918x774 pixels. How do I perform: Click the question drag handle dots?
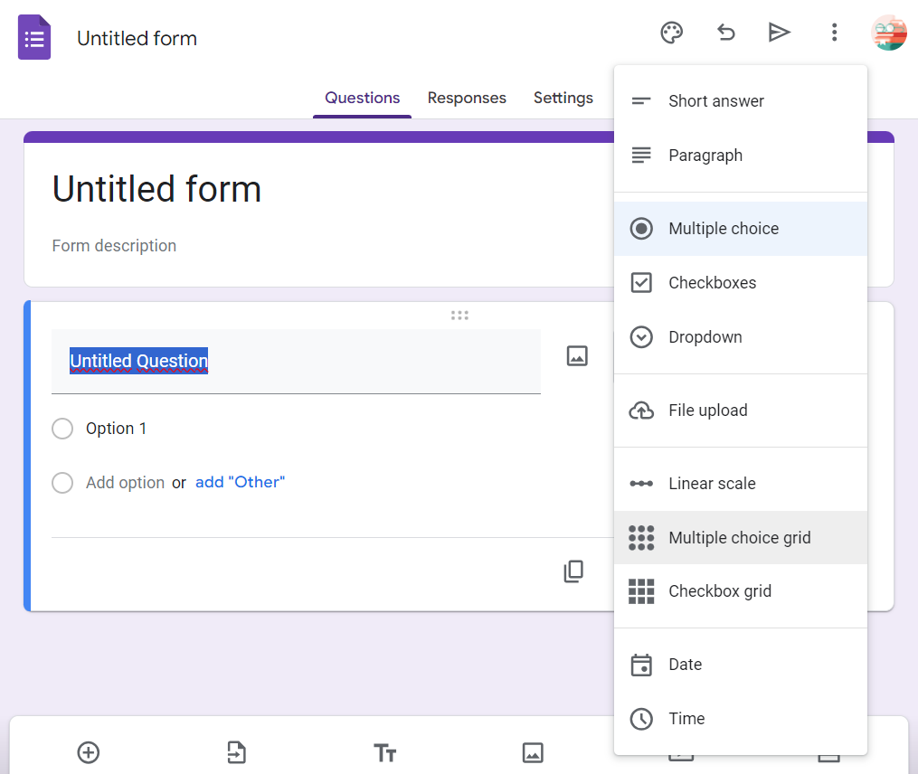pos(459,316)
